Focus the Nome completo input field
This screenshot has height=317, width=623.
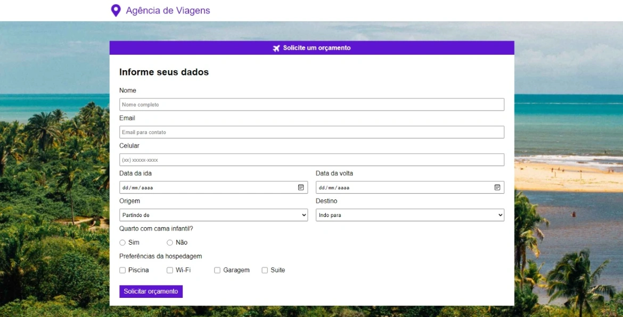pyautogui.click(x=311, y=105)
